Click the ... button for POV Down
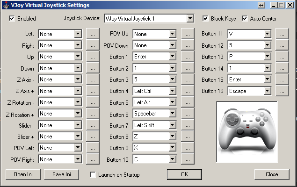The height and width of the screenshot is (187, 297). tap(188, 45)
